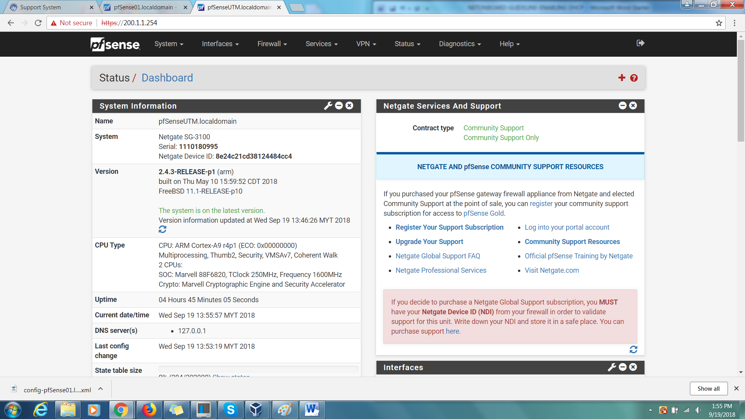The height and width of the screenshot is (419, 745).
Task: Open download options for config-pfSense01 xml
Action: coord(100,389)
